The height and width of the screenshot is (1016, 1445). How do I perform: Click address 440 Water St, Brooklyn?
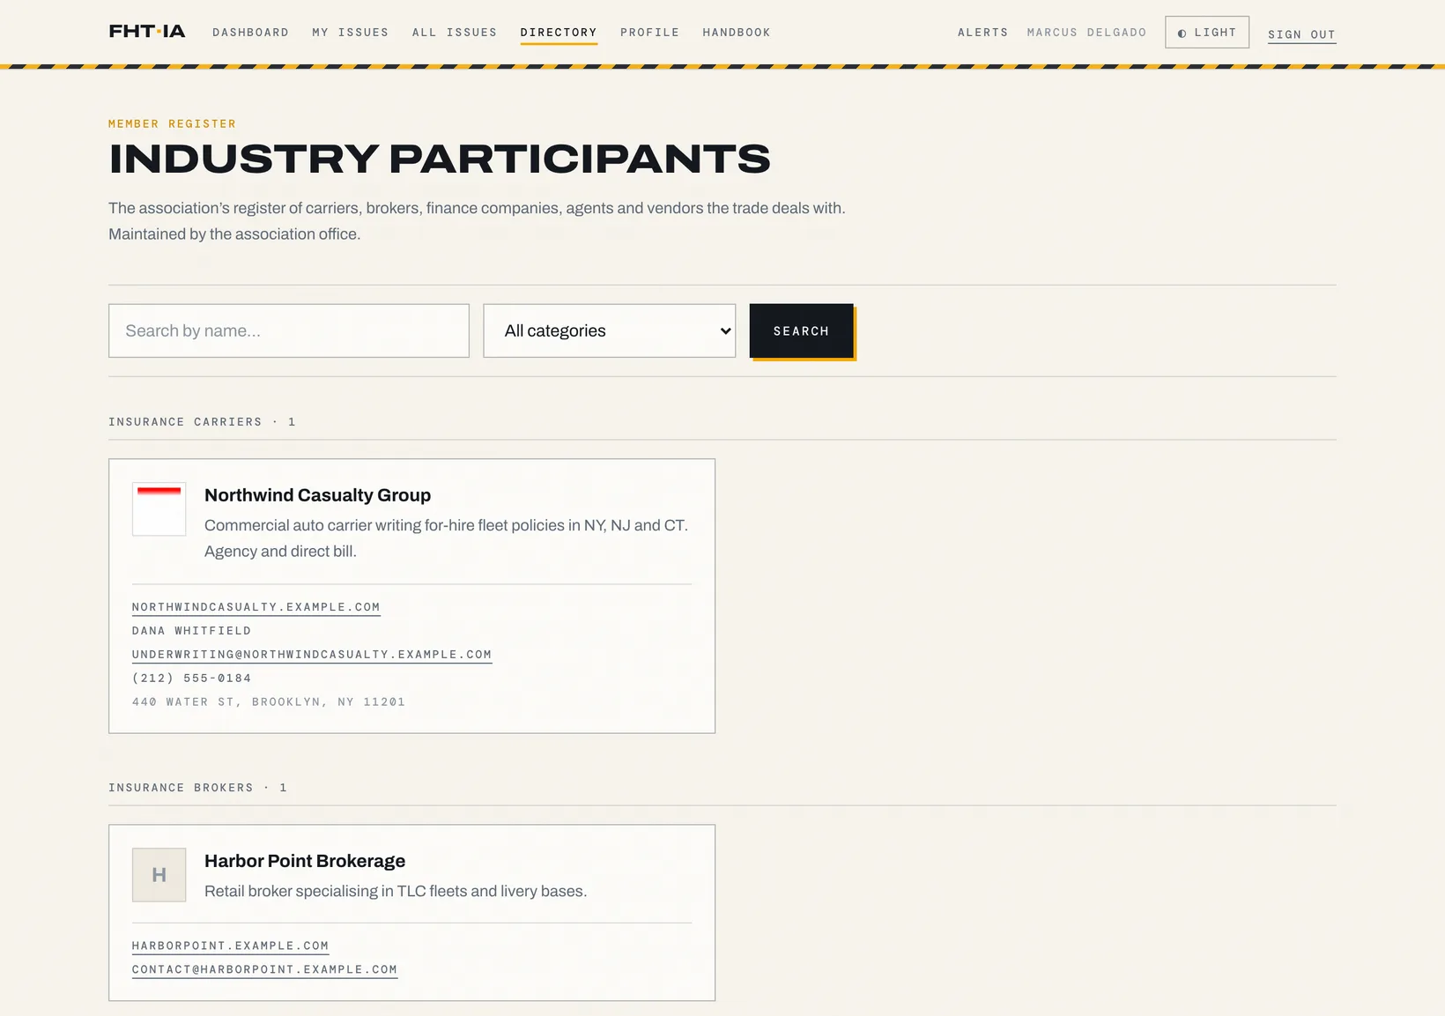point(269,702)
